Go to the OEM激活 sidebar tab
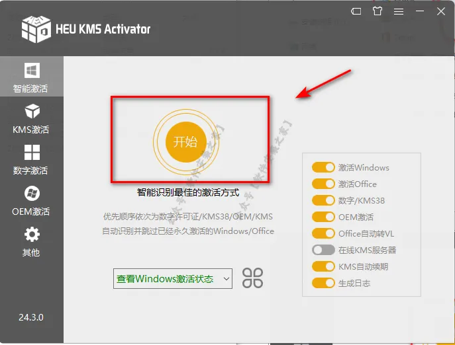The width and height of the screenshot is (455, 345). coord(31,201)
